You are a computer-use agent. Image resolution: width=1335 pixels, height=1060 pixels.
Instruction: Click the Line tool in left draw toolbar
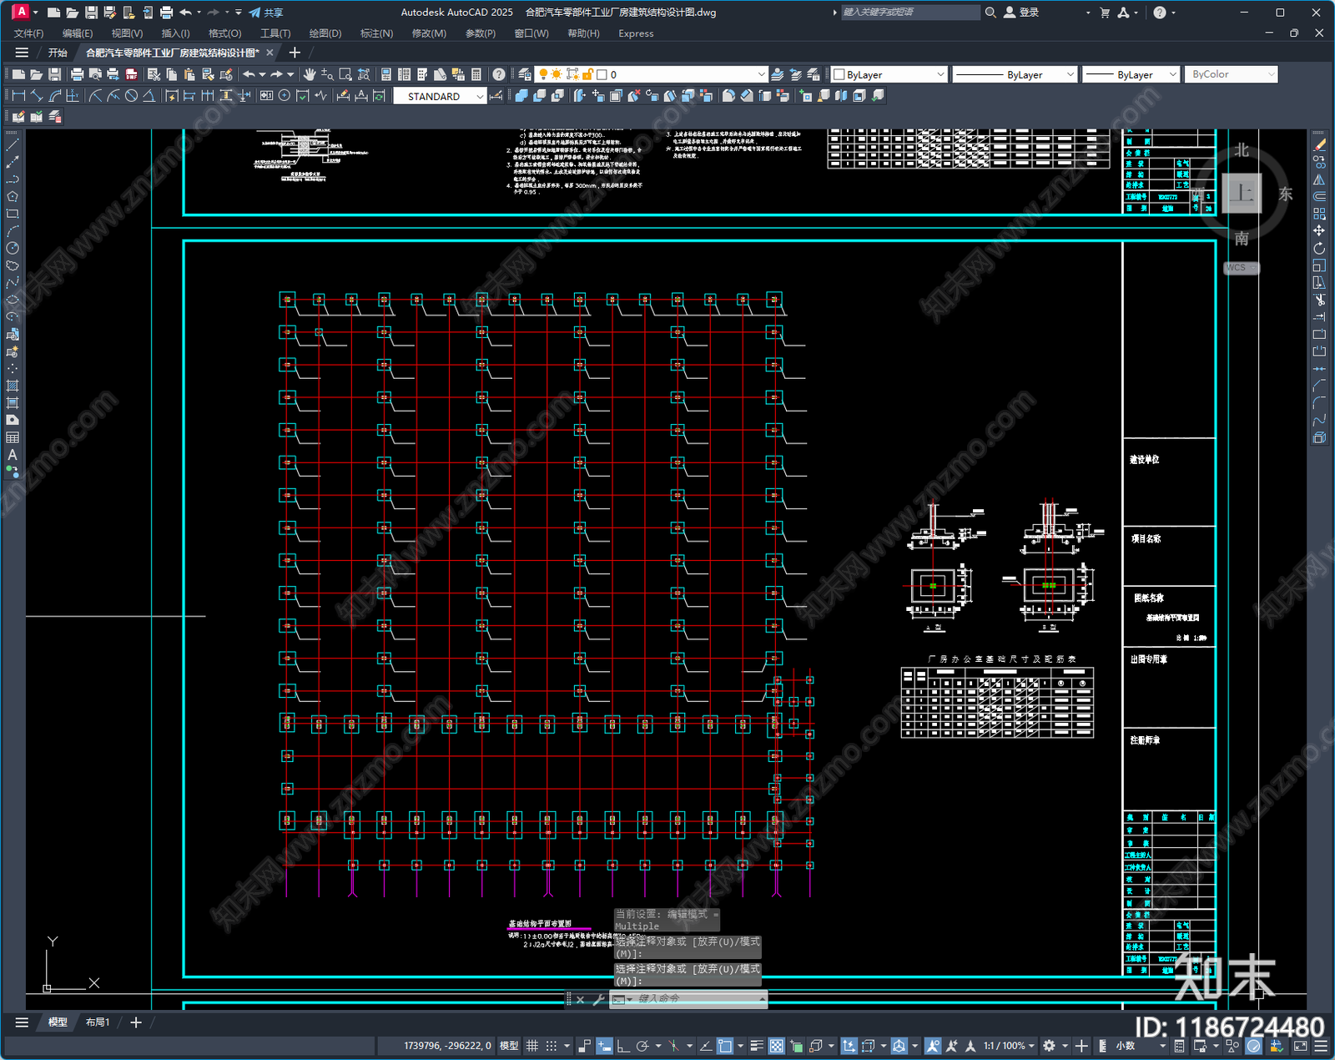pos(13,145)
